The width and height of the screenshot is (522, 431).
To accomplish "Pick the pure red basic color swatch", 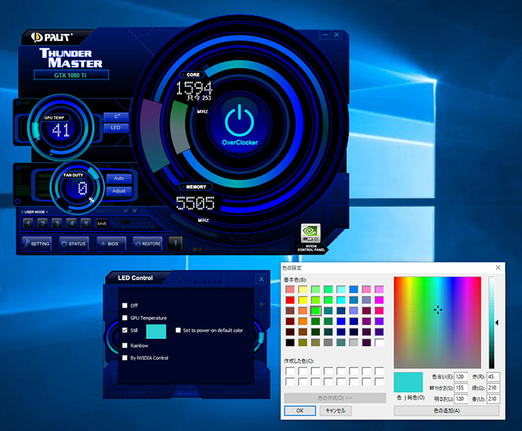I will coord(290,300).
